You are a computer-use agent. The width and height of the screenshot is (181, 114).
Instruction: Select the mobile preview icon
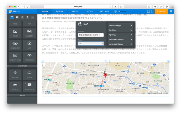[152, 11]
